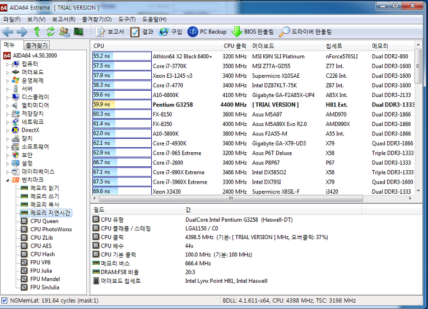428x309 pixels.
Task: Go forward with the right arrow toolbar icon
Action: [22, 32]
